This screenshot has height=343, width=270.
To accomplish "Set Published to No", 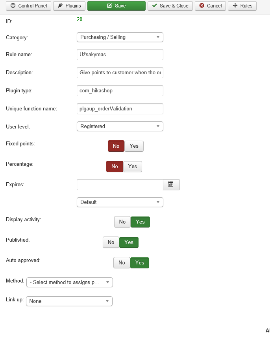I will [111, 242].
